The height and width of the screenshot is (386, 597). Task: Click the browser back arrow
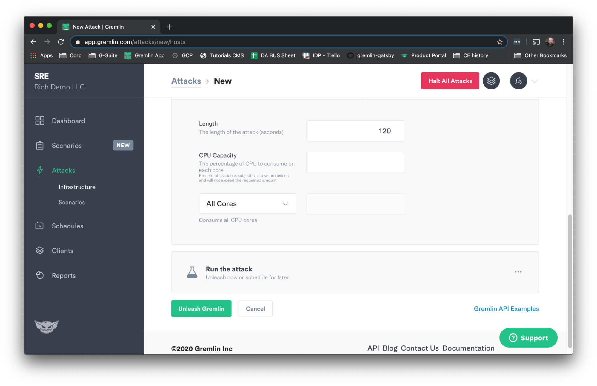(x=33, y=42)
